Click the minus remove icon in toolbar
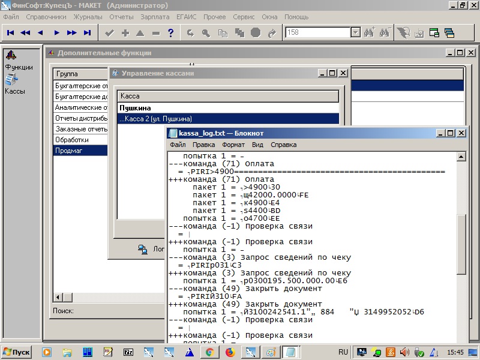This screenshot has width=480, height=360. (156, 33)
